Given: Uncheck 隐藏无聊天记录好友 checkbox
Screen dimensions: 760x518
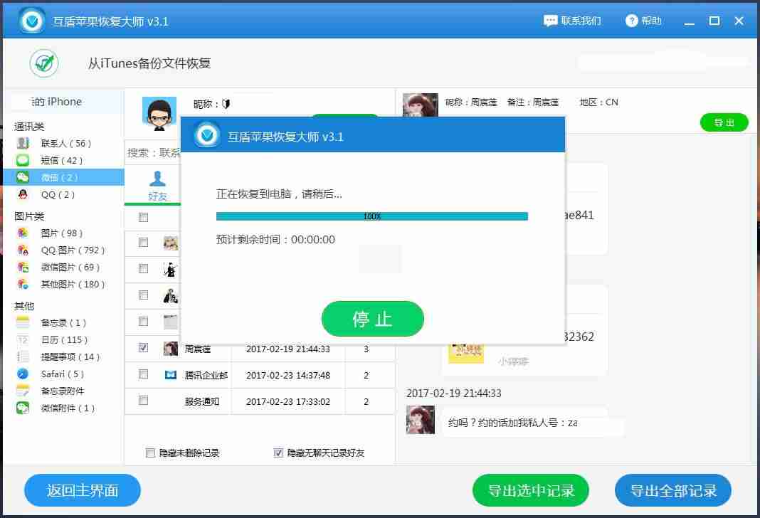Looking at the screenshot, I should pyautogui.click(x=278, y=453).
